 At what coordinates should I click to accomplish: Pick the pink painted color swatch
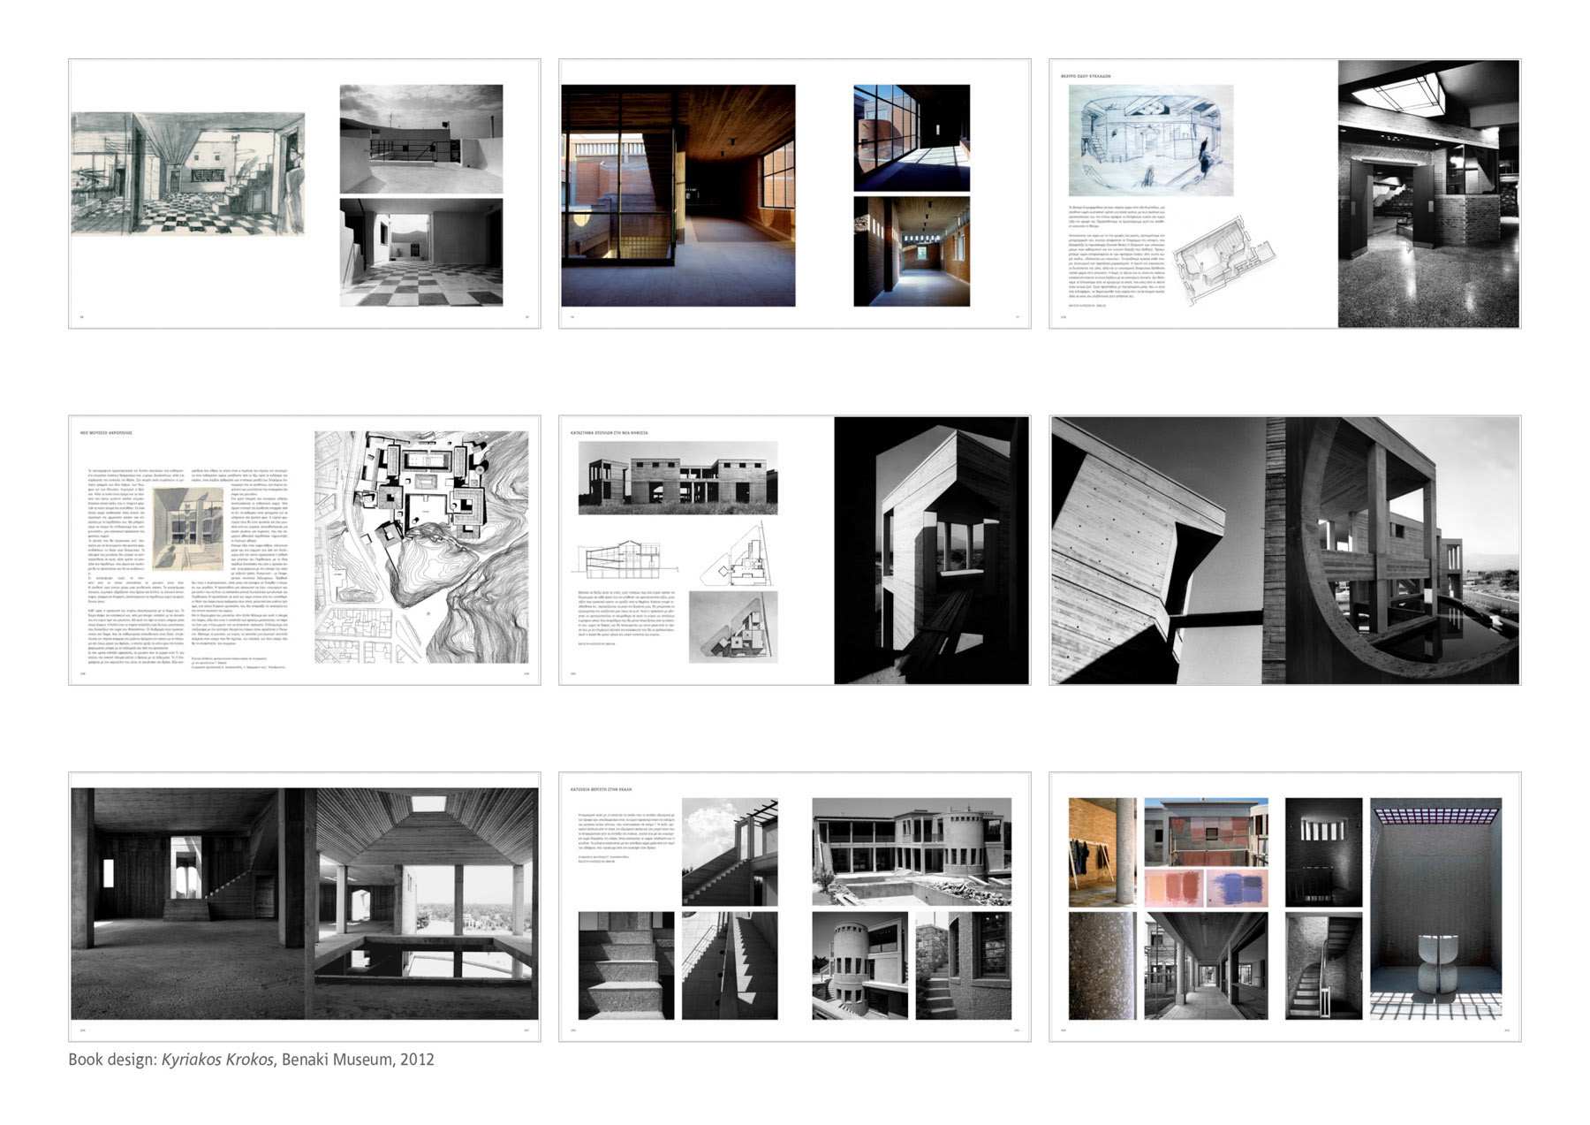tap(1174, 887)
